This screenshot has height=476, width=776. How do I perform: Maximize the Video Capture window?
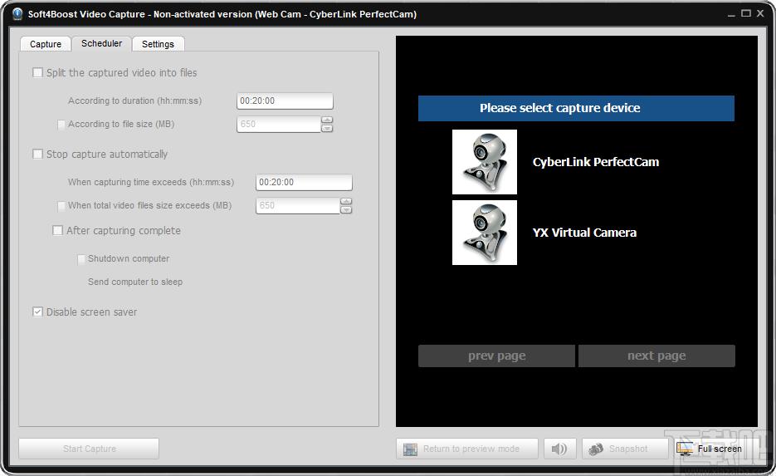pyautogui.click(x=746, y=14)
